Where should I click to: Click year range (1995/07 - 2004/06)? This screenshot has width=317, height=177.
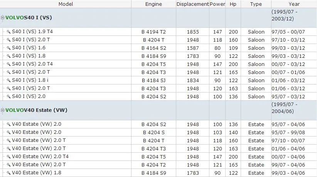285,108
